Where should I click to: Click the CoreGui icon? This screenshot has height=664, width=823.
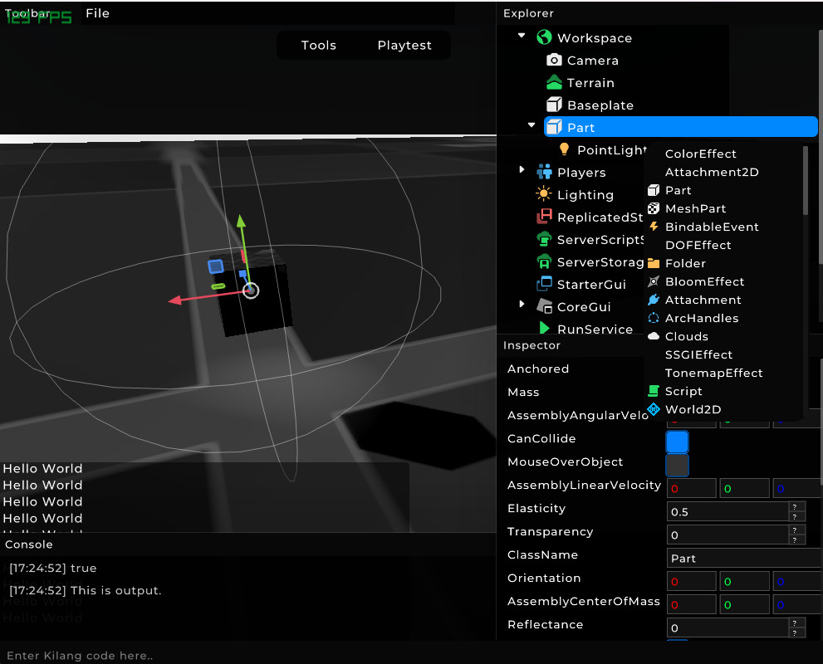pos(544,306)
